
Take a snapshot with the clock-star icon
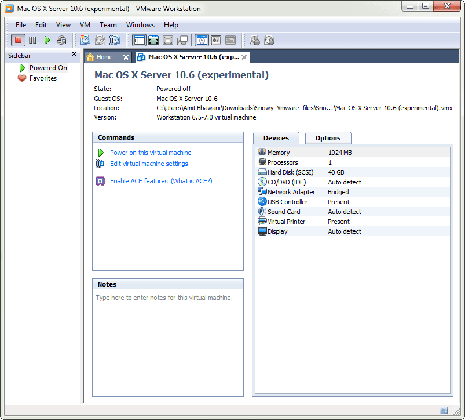pos(85,40)
